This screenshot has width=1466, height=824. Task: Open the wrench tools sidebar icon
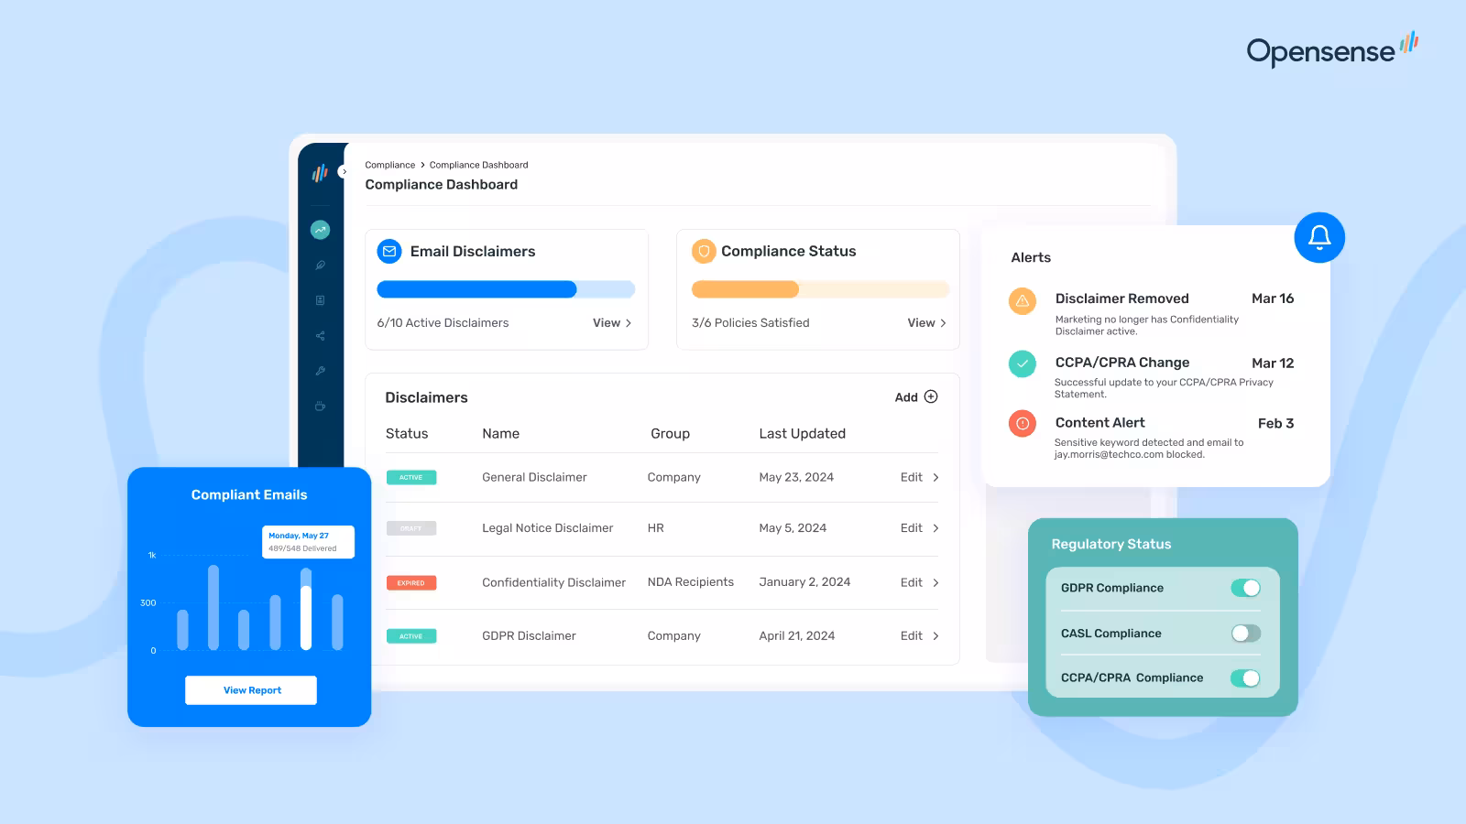[x=320, y=371]
